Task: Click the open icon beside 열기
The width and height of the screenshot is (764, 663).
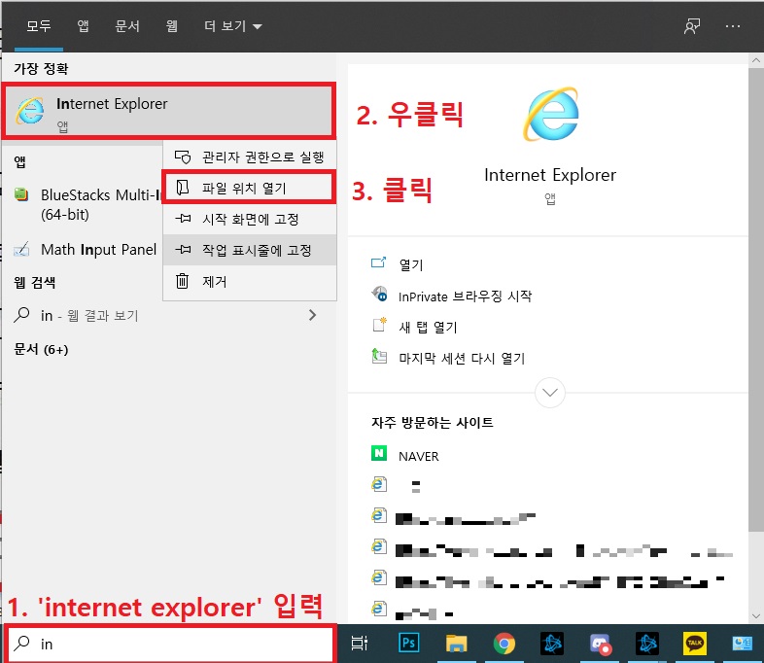Action: coord(378,263)
